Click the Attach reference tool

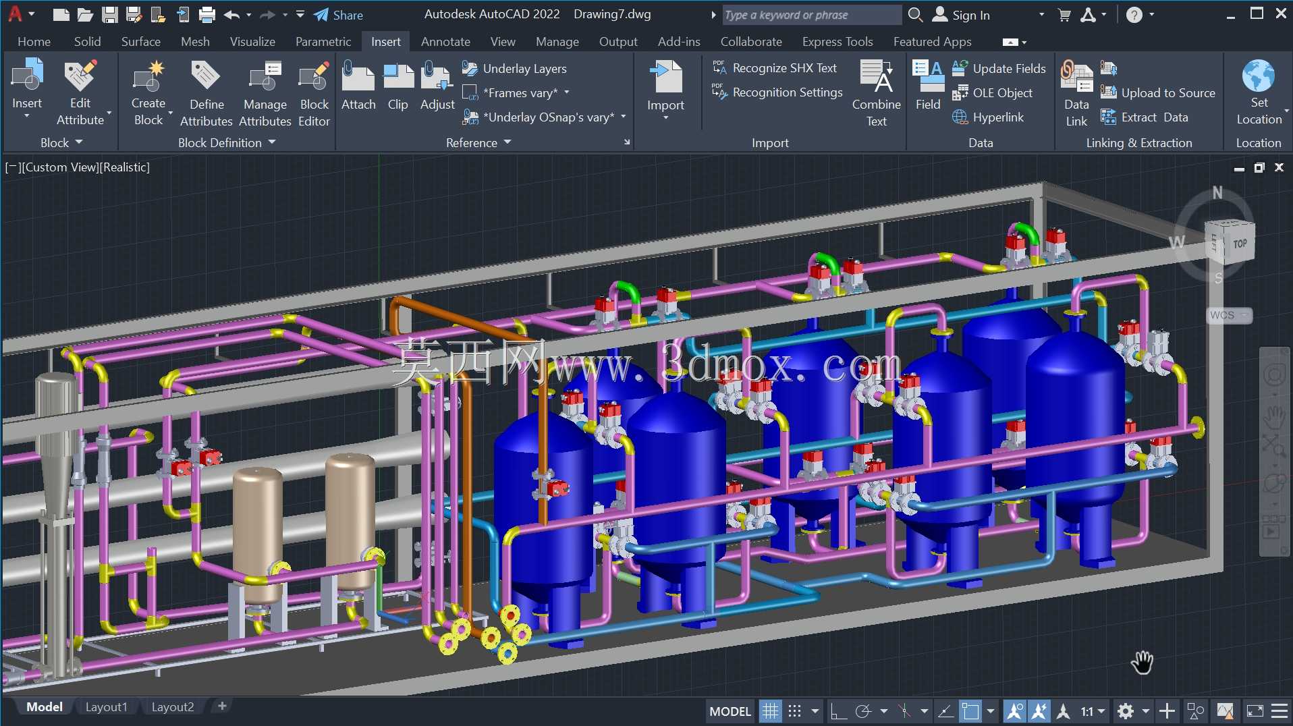click(358, 86)
